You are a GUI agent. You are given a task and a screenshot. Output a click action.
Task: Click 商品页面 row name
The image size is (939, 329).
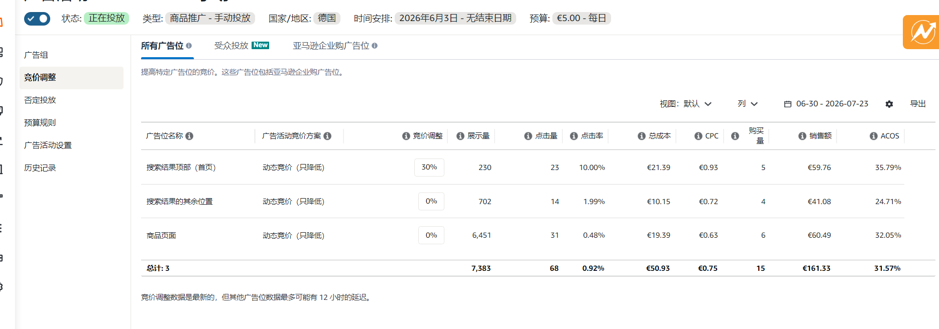pos(161,236)
